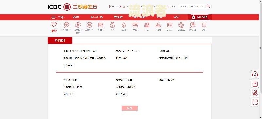262x119 pixels.
Task: Open the first yen speech-bubble account icon
Action: (66, 25)
